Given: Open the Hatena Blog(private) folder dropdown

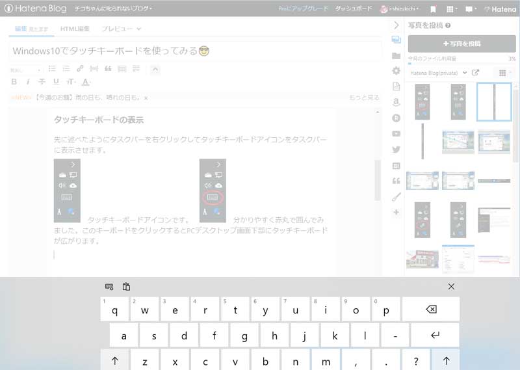Looking at the screenshot, I should 437,73.
